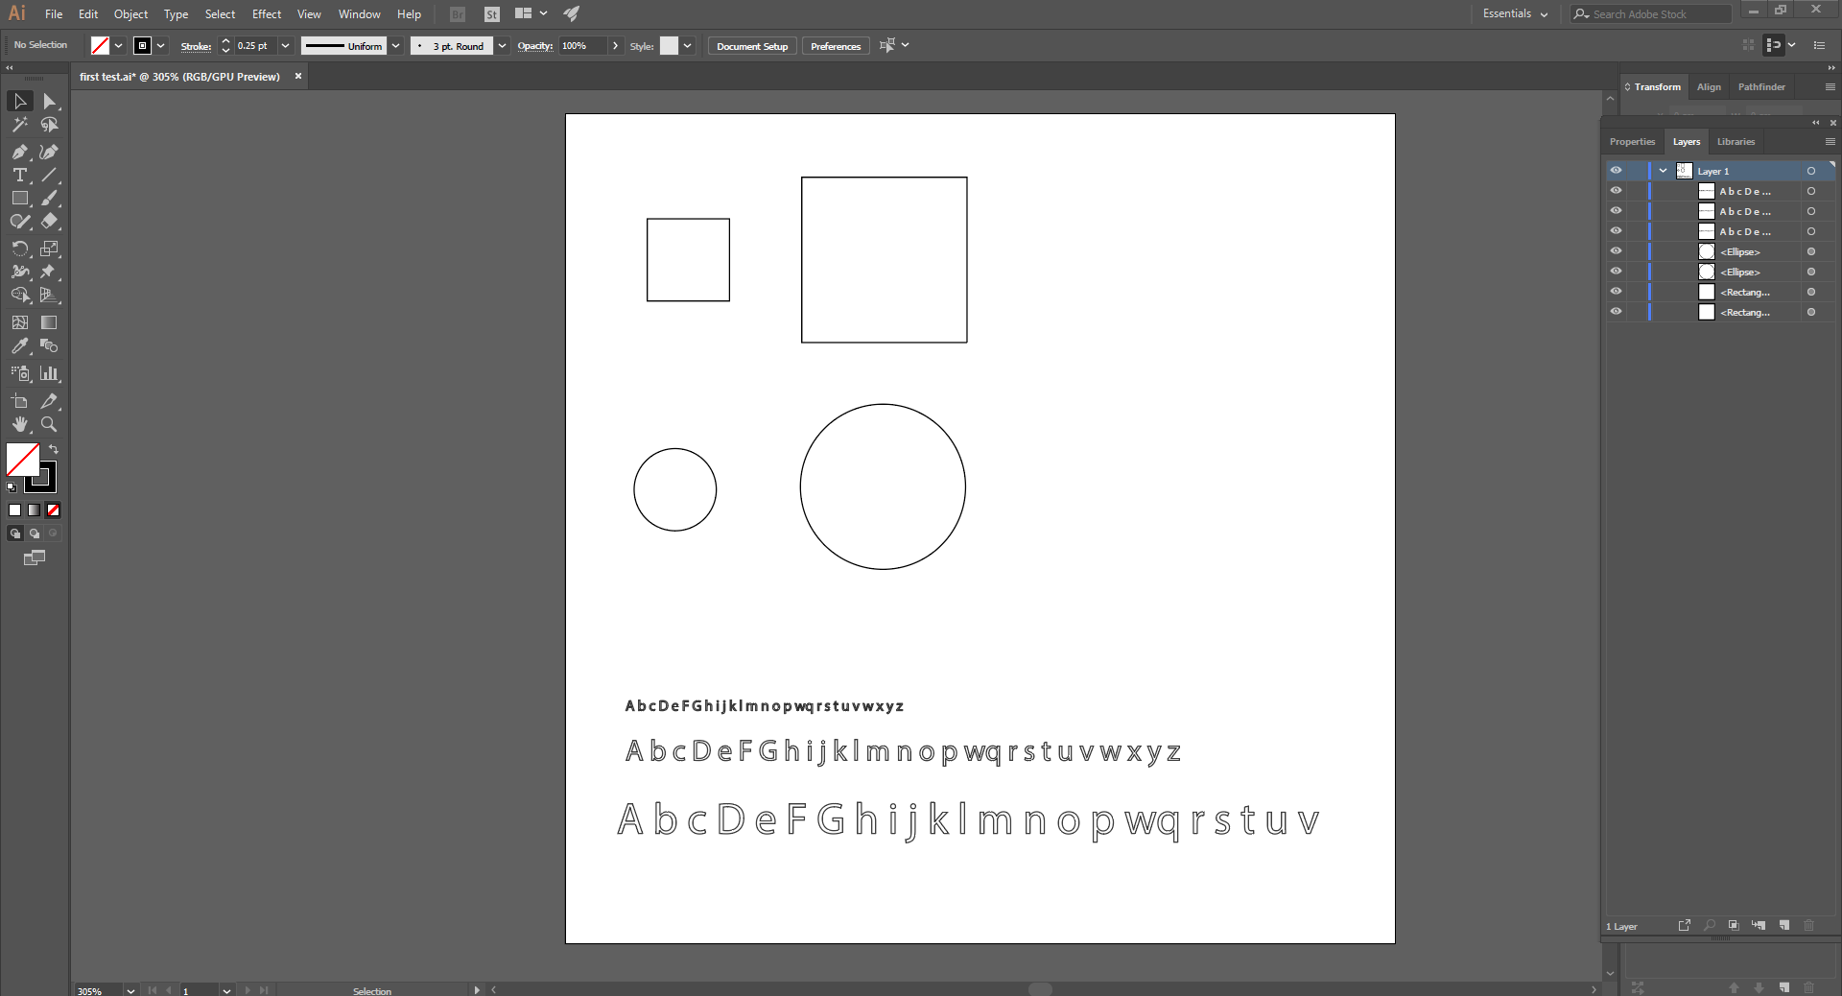The image size is (1842, 996).
Task: Select the Blend tool
Action: (49, 345)
